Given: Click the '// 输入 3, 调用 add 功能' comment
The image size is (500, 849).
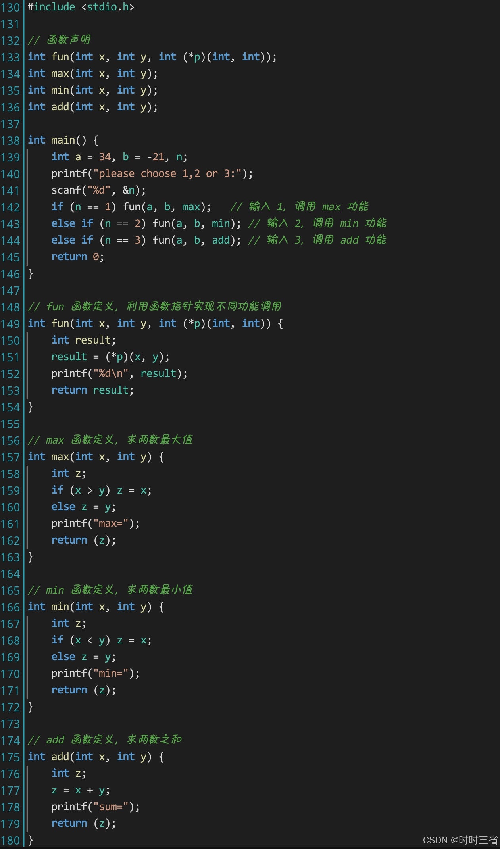Looking at the screenshot, I should click(x=317, y=240).
